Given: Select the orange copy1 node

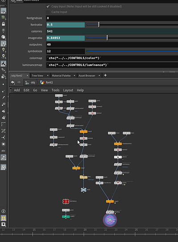Looking at the screenshot, I should click(x=83, y=132).
